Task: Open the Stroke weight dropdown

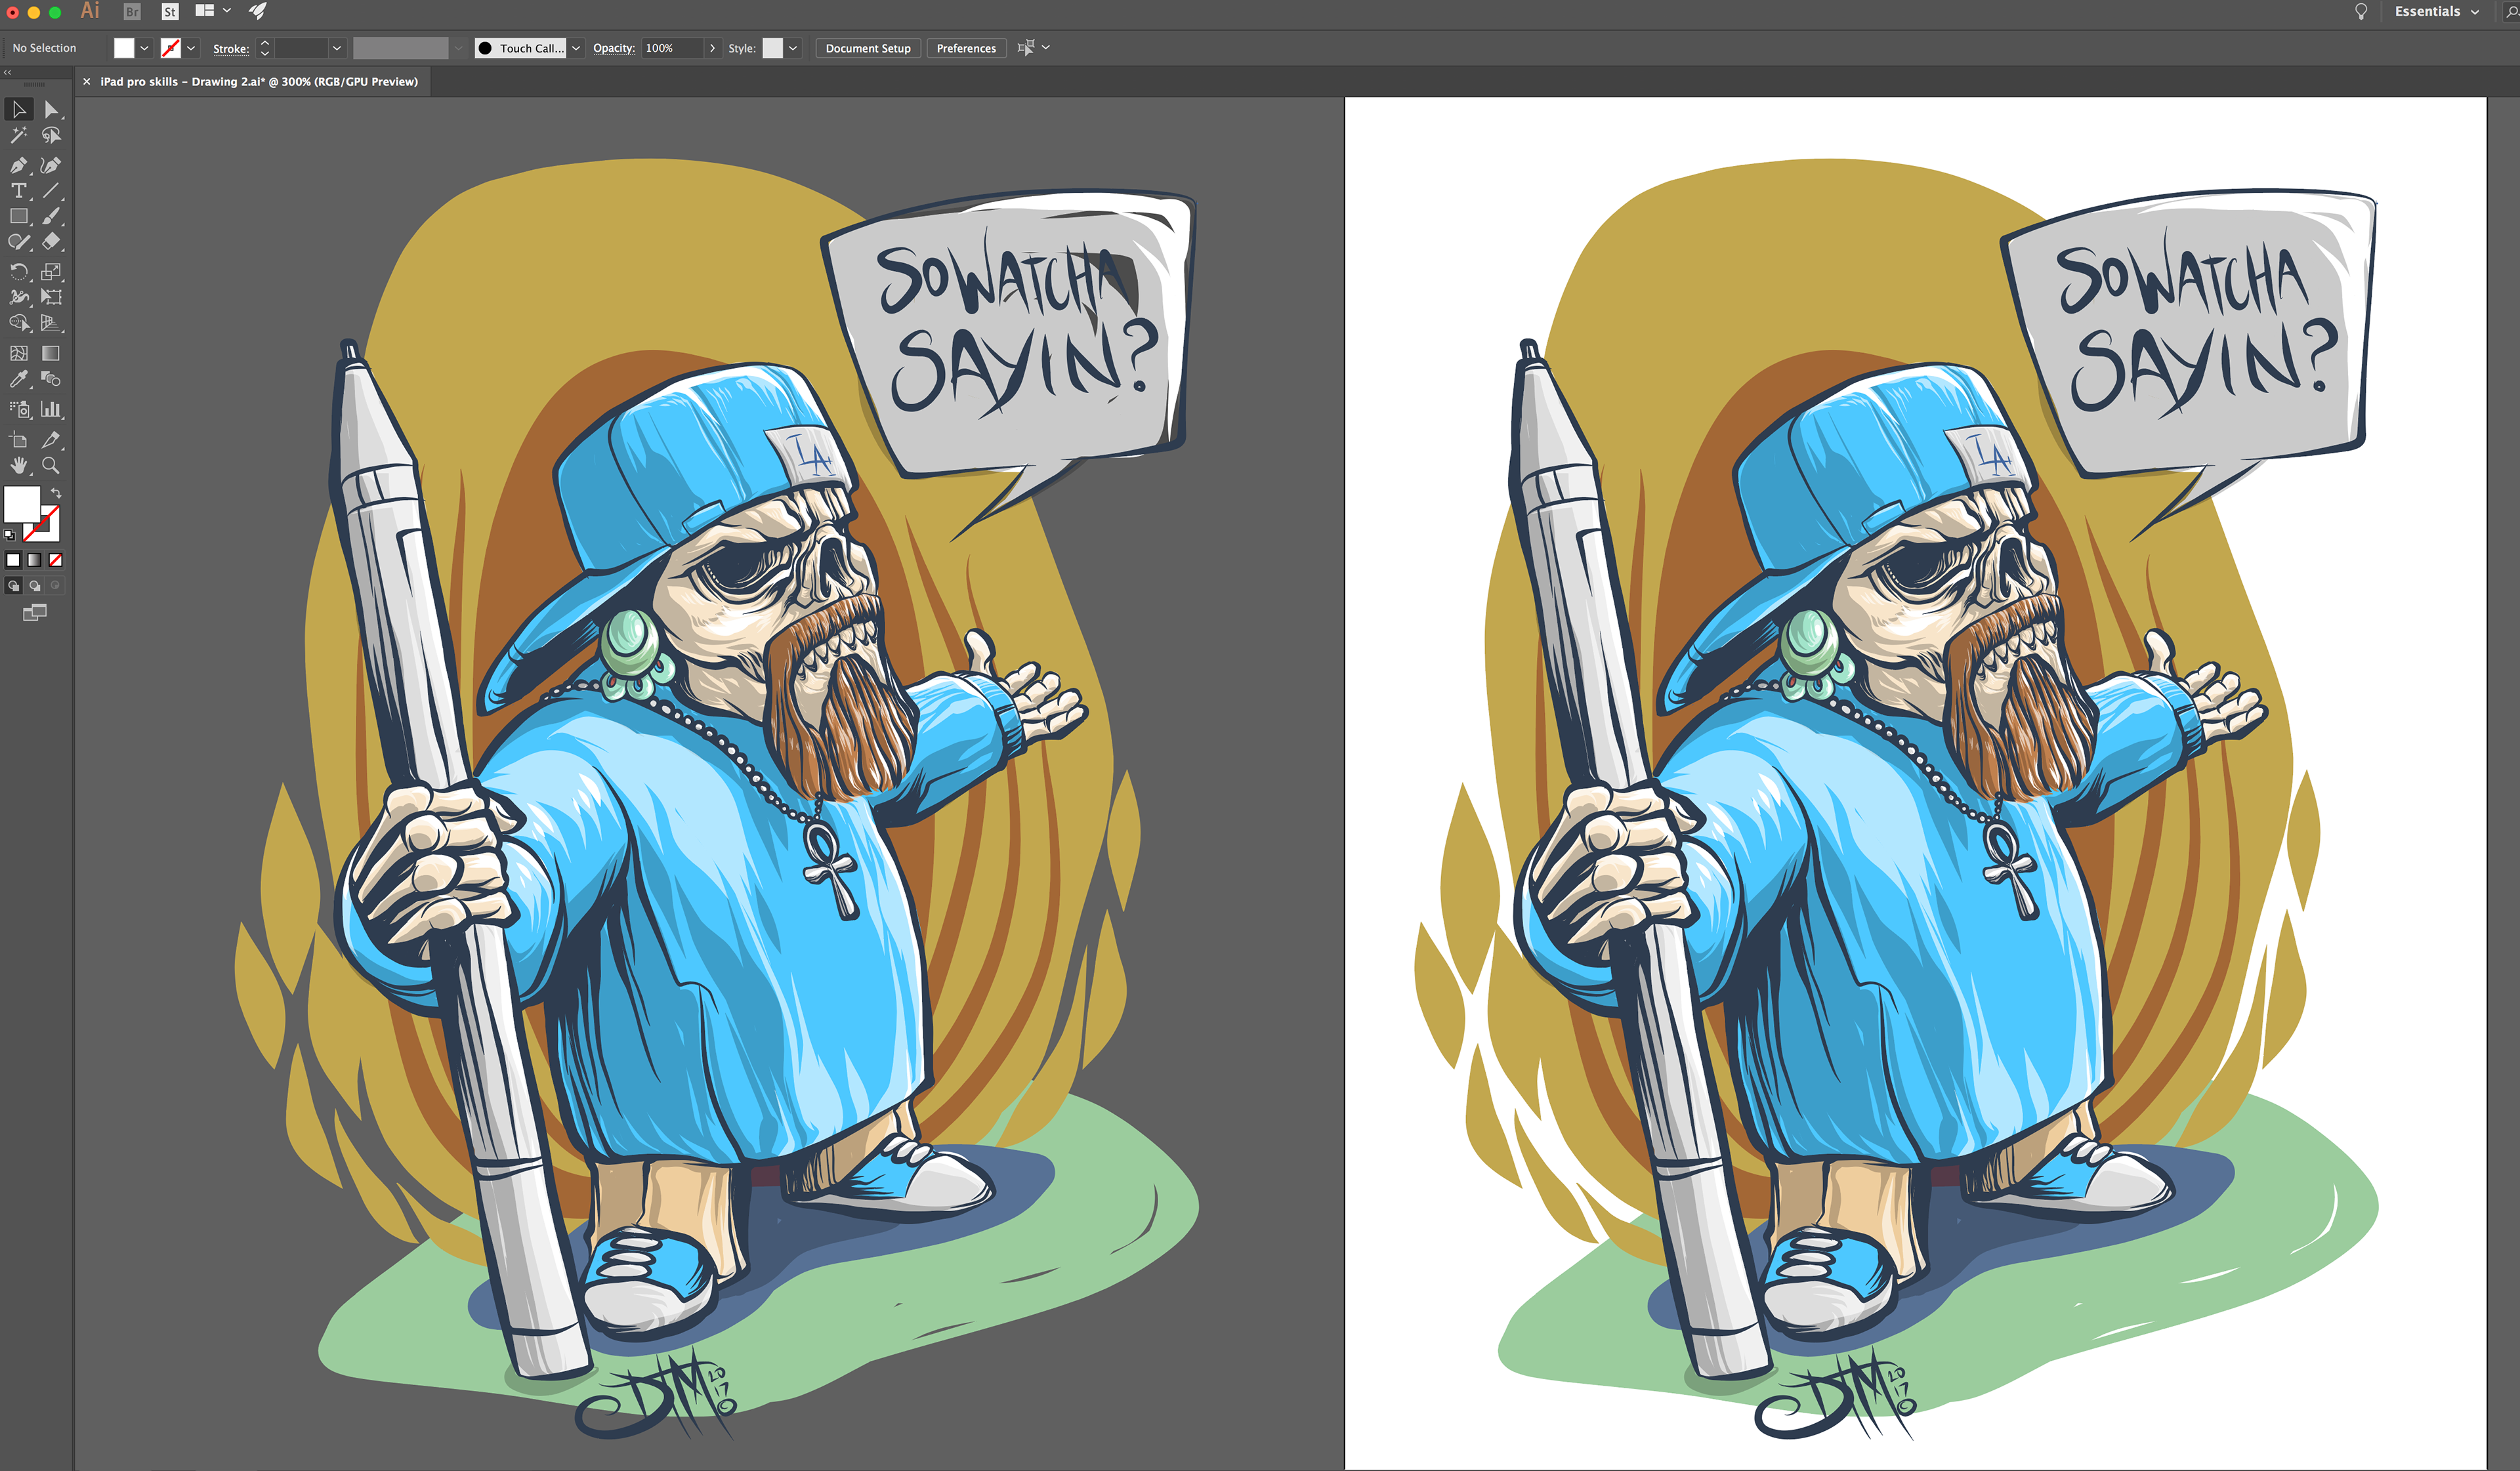Action: [x=337, y=48]
